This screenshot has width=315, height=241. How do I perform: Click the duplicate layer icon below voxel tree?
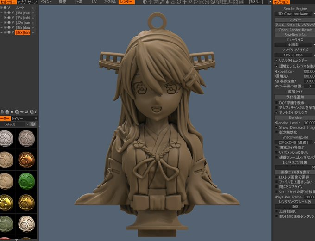[x=17, y=112]
